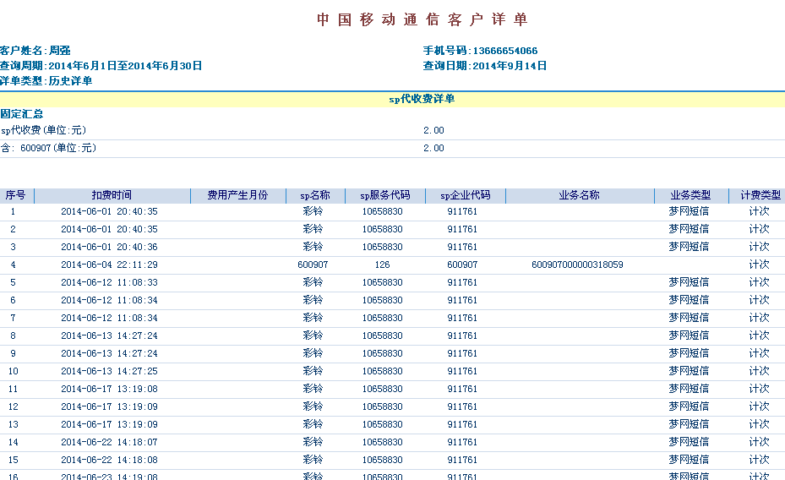The image size is (785, 480).
Task: Click the page title 中国移动通信客户详单
Action: click(x=422, y=19)
